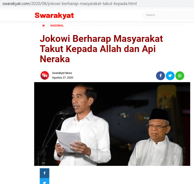Click the sheet of paper held in photo
The height and width of the screenshot is (184, 194).
(68, 141)
